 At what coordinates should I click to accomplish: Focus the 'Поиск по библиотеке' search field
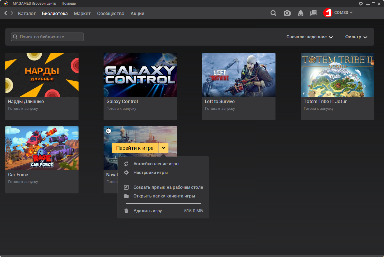[47, 37]
